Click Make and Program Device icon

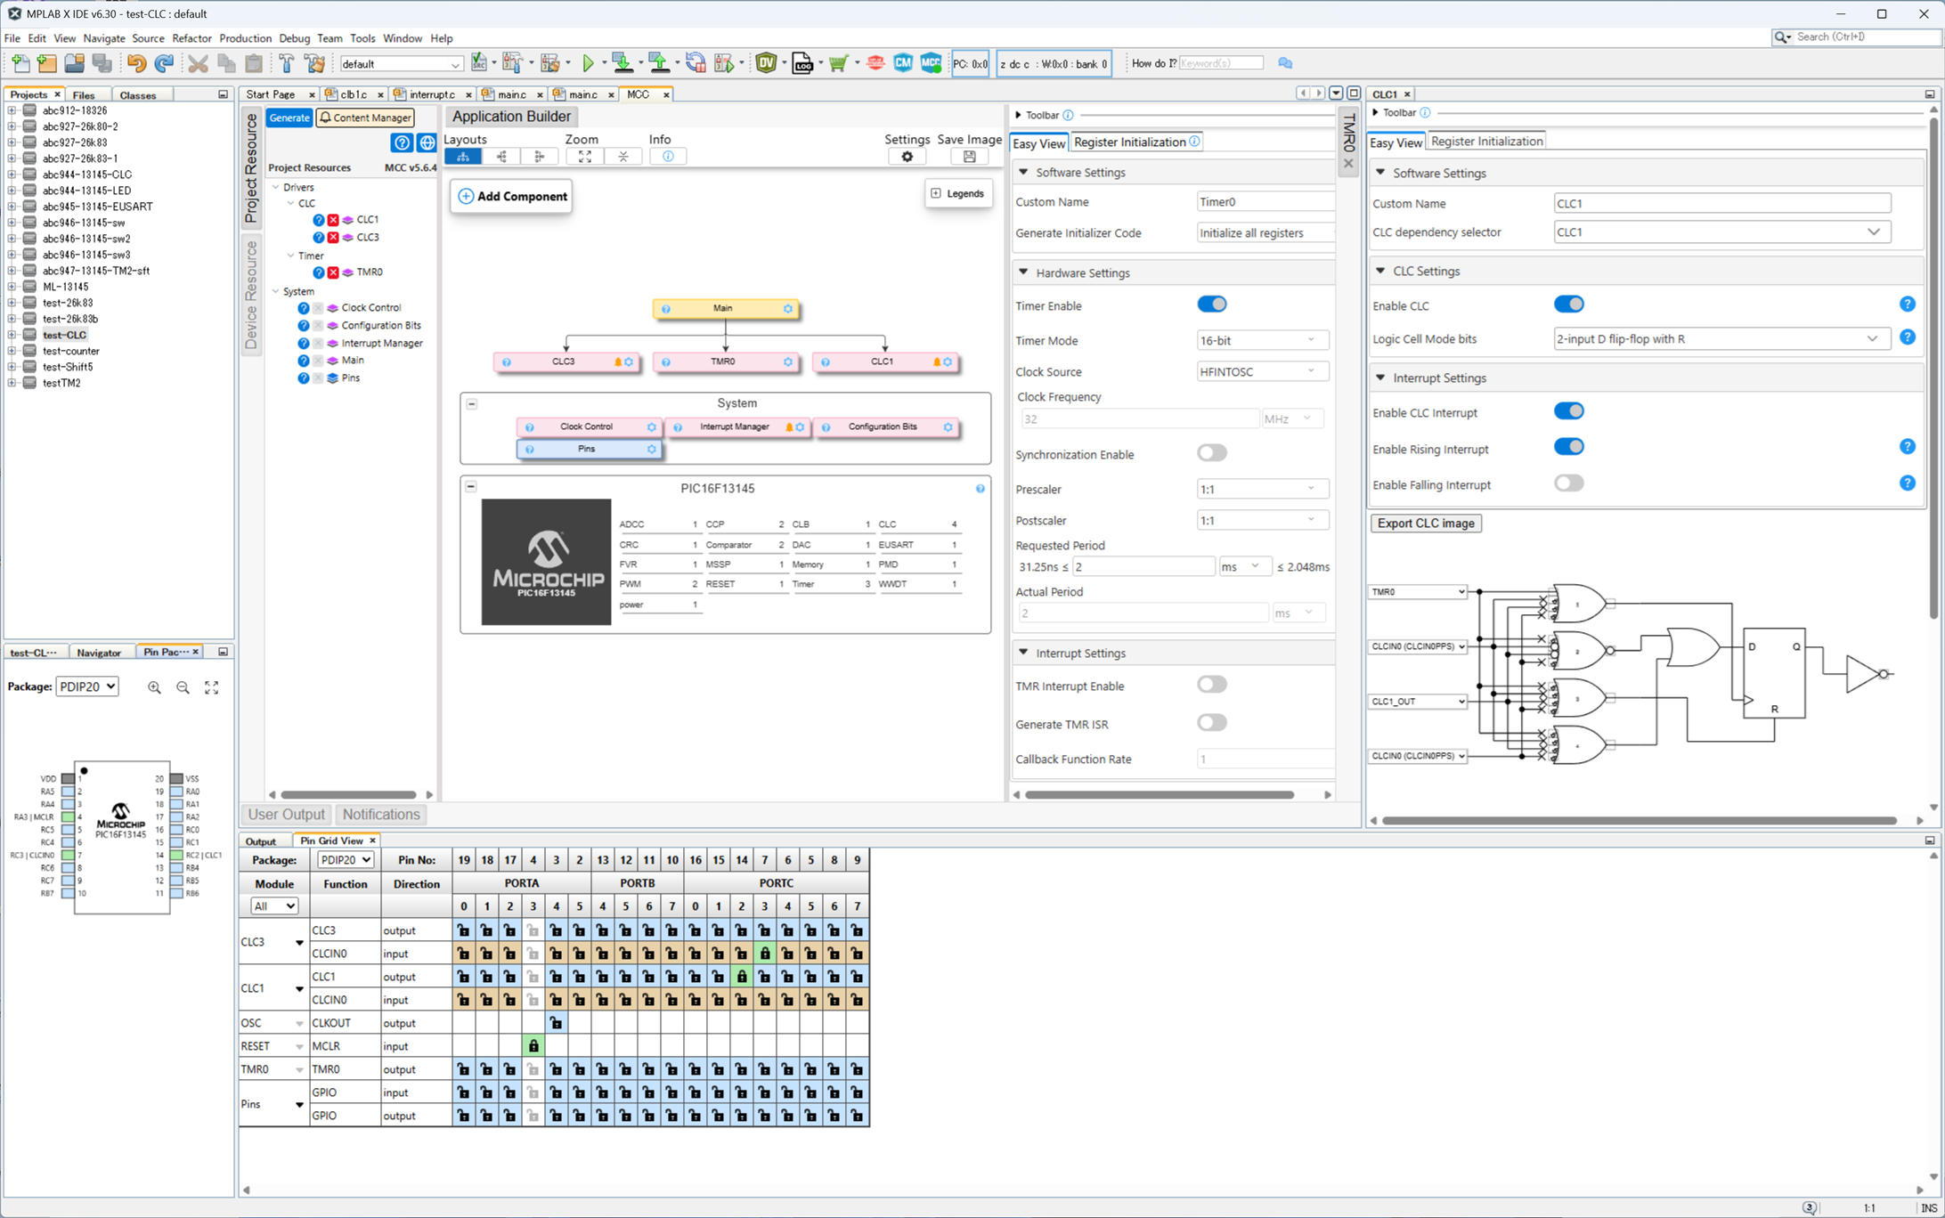coord(623,63)
